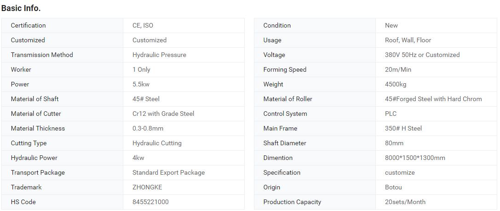Click the Hydraulic Cutting value
Viewport: 500px width, 211px height.
tap(157, 143)
